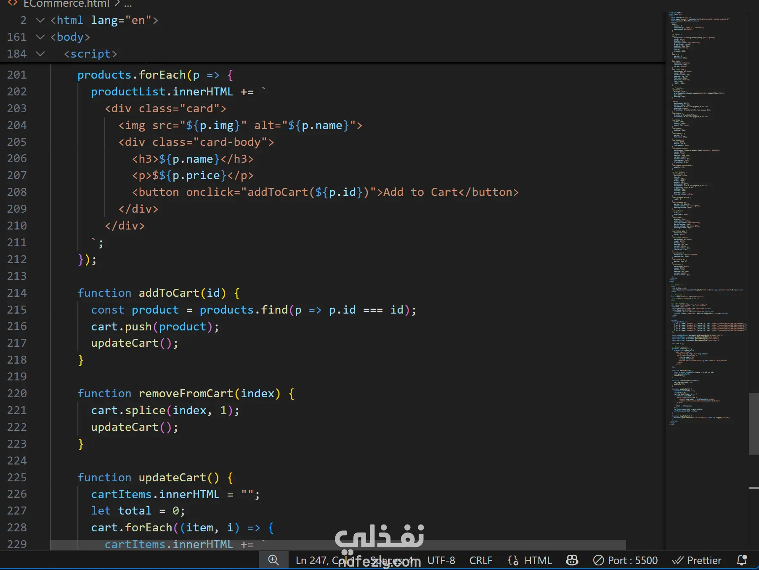Click closing }); on line 212
The width and height of the screenshot is (759, 570).
click(87, 259)
